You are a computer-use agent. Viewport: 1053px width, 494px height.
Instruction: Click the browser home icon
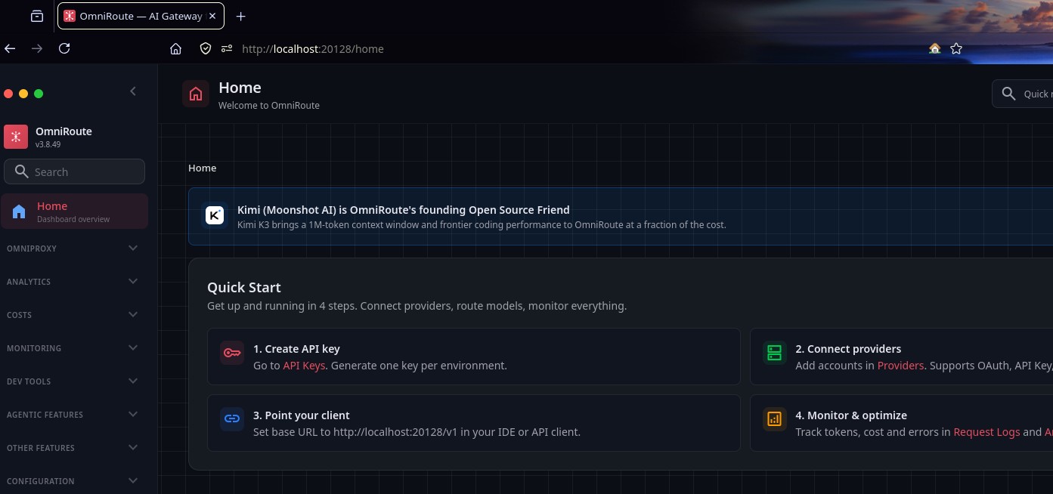[175, 49]
